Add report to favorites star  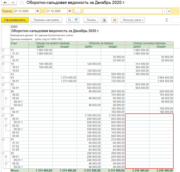22,3
